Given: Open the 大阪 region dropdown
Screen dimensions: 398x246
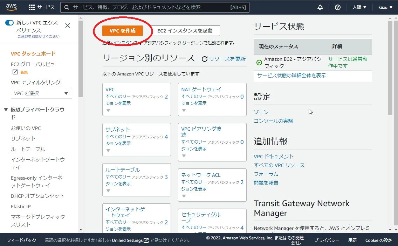Looking at the screenshot, I should 359,7.
